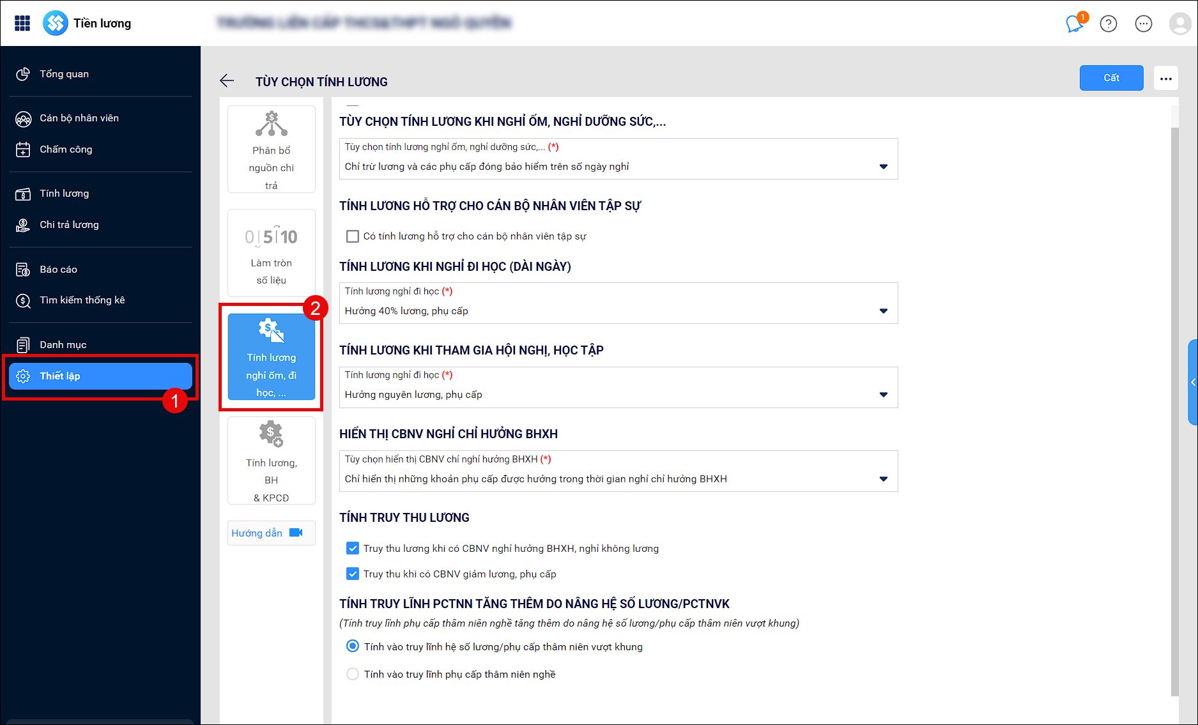The image size is (1198, 725).
Task: Select Tính vào truy lĩnh phụ cấp thâm niên nghề
Action: pos(353,674)
